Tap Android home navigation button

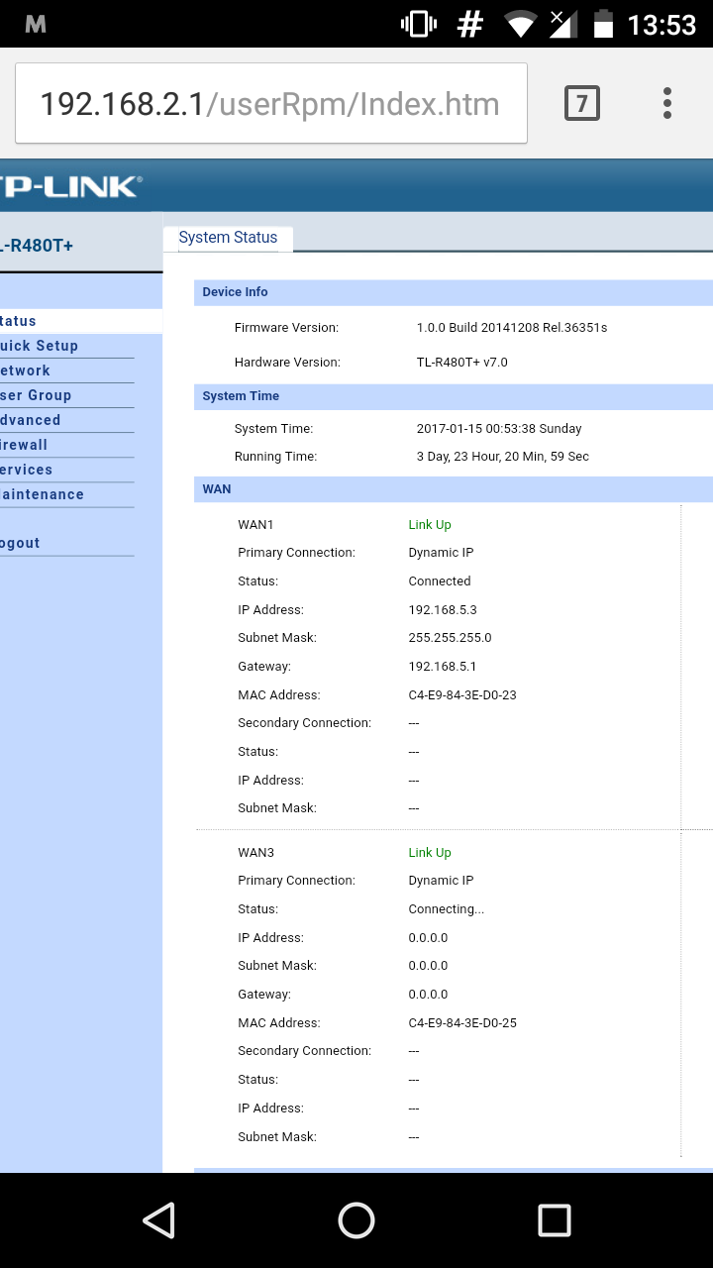[356, 1220]
